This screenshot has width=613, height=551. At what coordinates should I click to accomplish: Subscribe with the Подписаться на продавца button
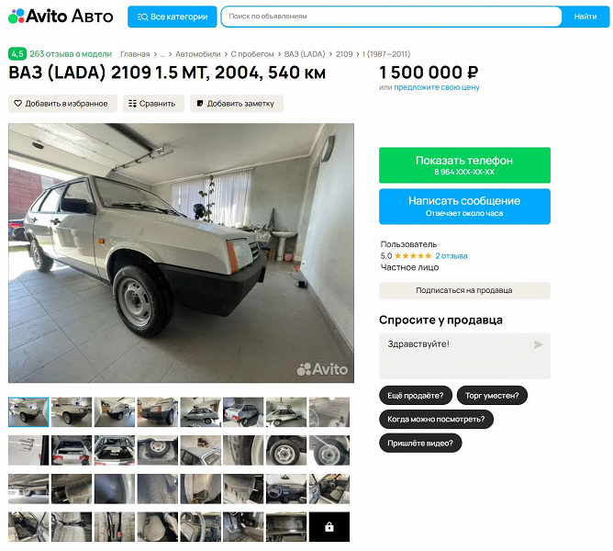[x=464, y=290]
